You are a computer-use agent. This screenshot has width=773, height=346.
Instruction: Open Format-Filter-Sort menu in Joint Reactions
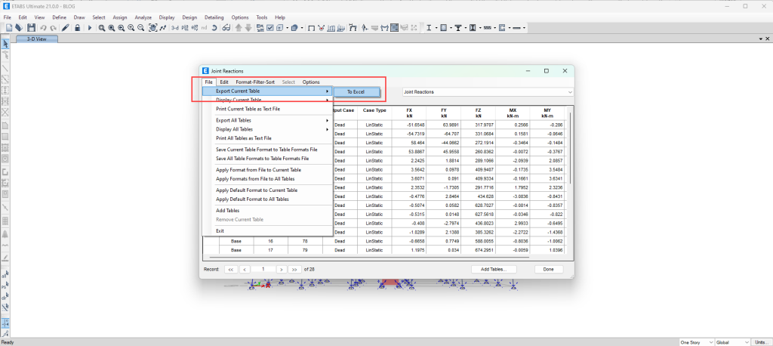pyautogui.click(x=255, y=82)
